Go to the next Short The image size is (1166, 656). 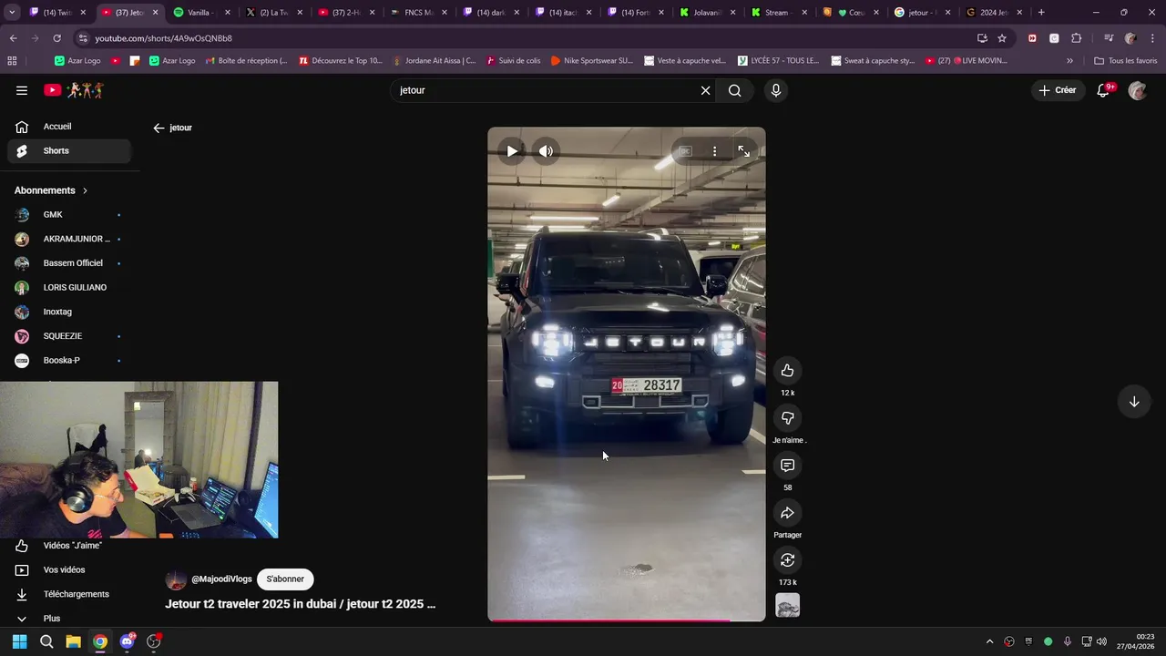click(1134, 402)
